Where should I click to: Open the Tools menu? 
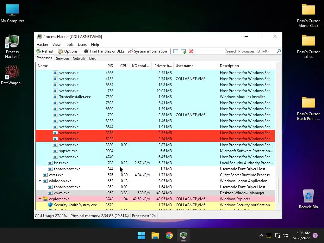click(x=69, y=45)
